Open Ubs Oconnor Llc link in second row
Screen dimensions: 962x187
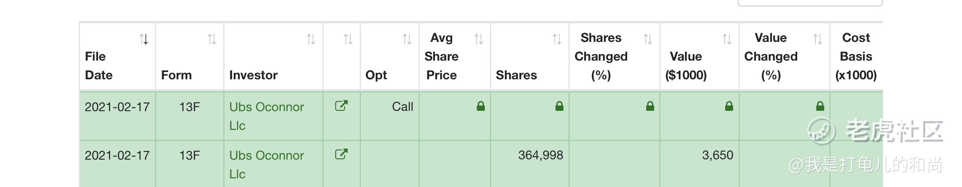click(x=267, y=164)
